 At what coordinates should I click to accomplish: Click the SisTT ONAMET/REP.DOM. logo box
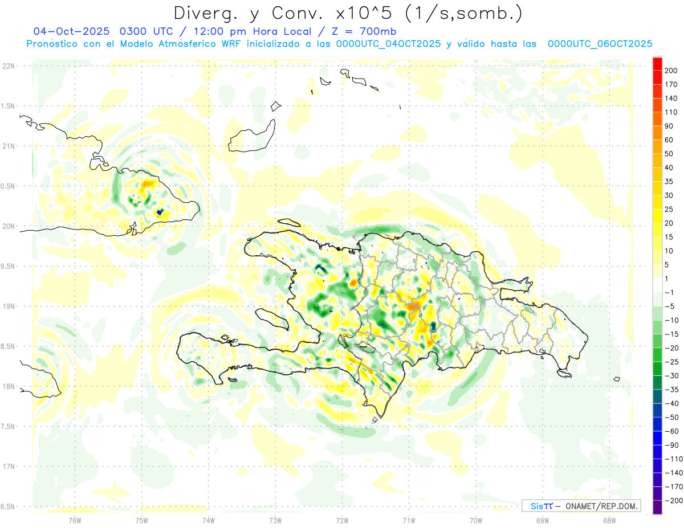(581, 506)
